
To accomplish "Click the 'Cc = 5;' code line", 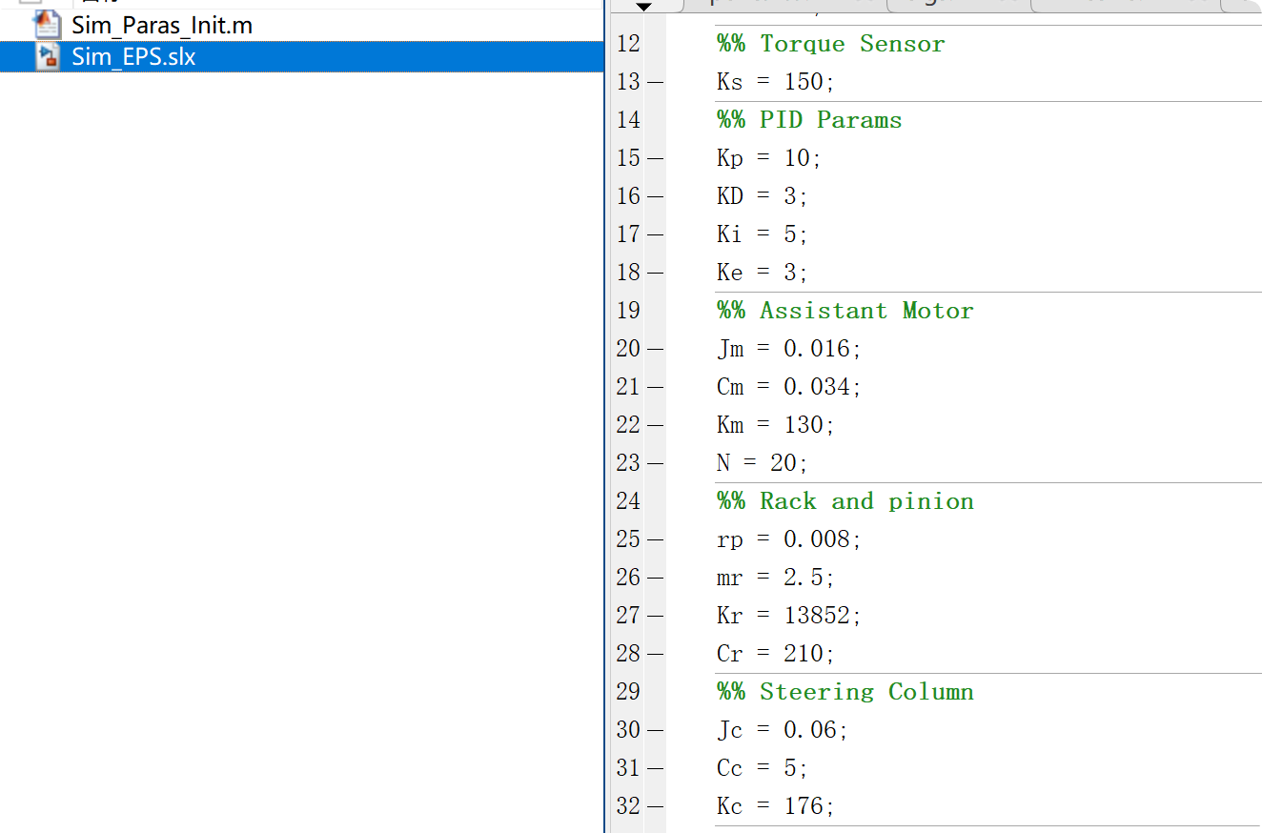I will [763, 768].
